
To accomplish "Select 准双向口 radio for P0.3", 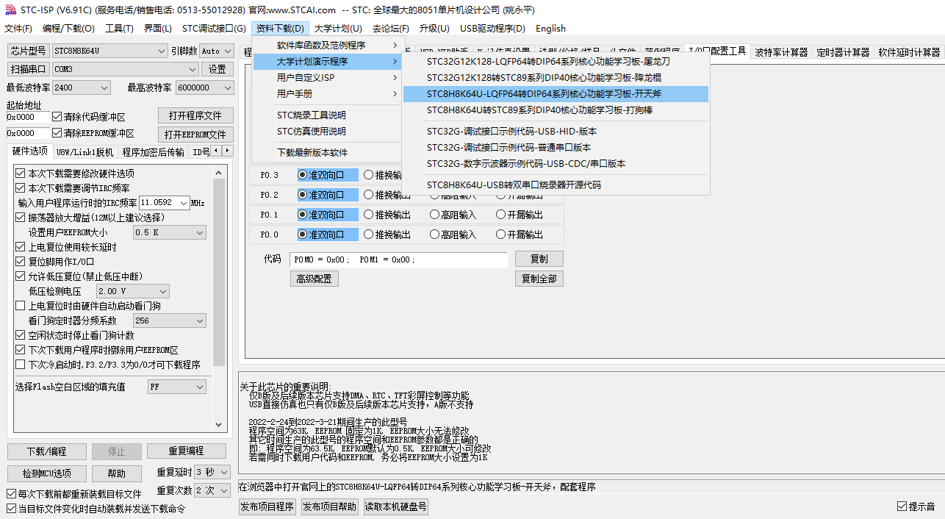I will 302,175.
